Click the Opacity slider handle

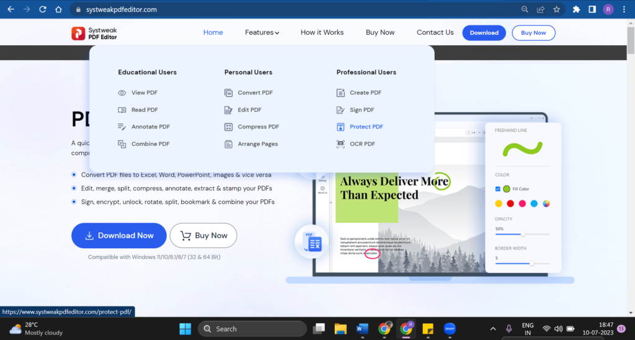click(523, 235)
